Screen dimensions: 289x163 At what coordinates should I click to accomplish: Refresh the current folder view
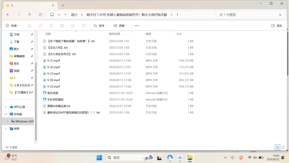coord(40,14)
